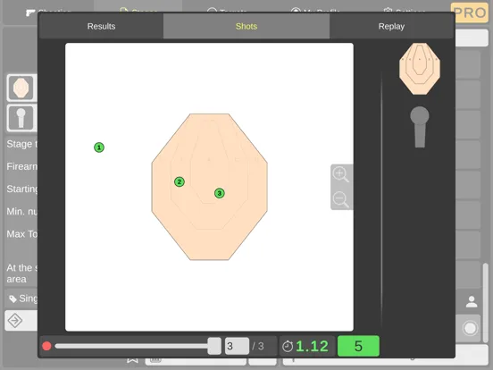Open the Shots tab
The height and width of the screenshot is (370, 493).
[246, 27]
